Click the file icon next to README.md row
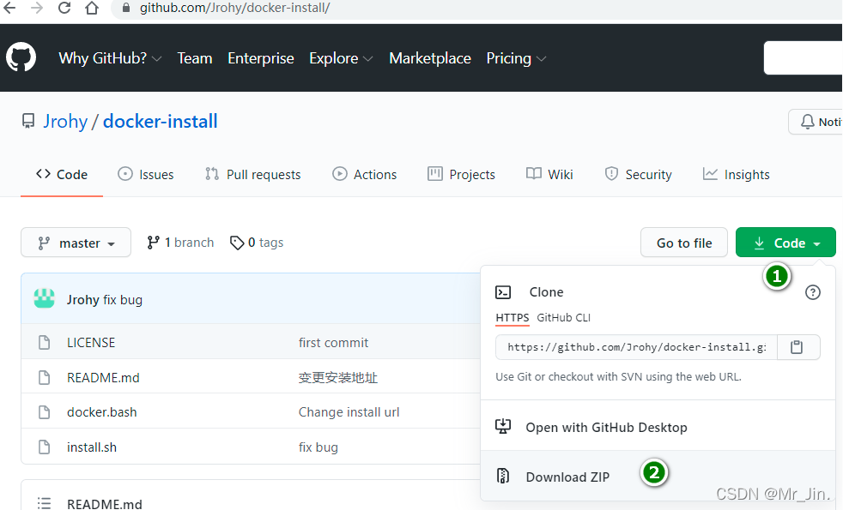The height and width of the screenshot is (510, 843). coord(45,378)
